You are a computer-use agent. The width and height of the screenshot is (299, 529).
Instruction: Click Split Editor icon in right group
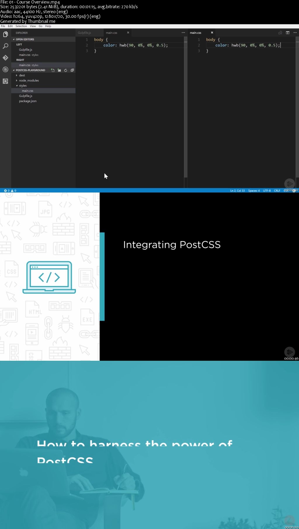click(x=288, y=33)
